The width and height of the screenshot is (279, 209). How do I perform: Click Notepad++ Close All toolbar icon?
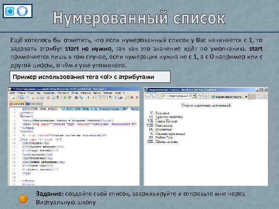coord(37,98)
